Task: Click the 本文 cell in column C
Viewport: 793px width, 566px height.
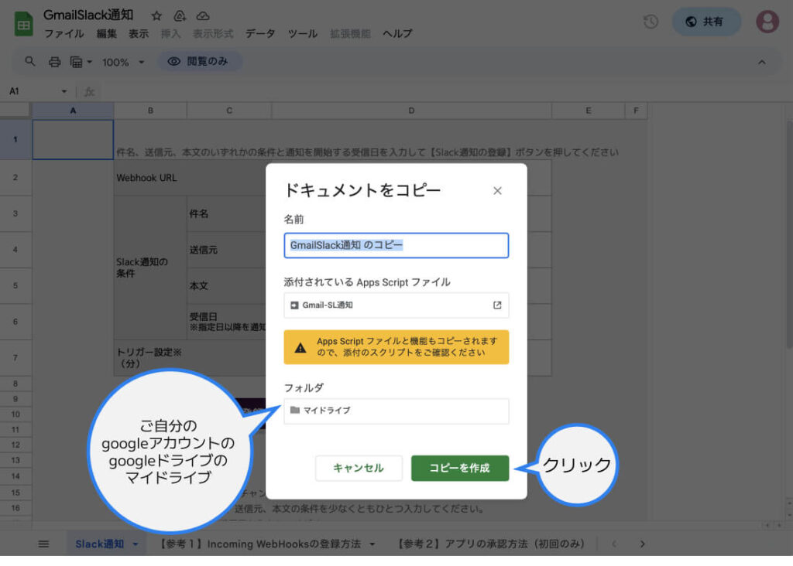Action: (226, 286)
